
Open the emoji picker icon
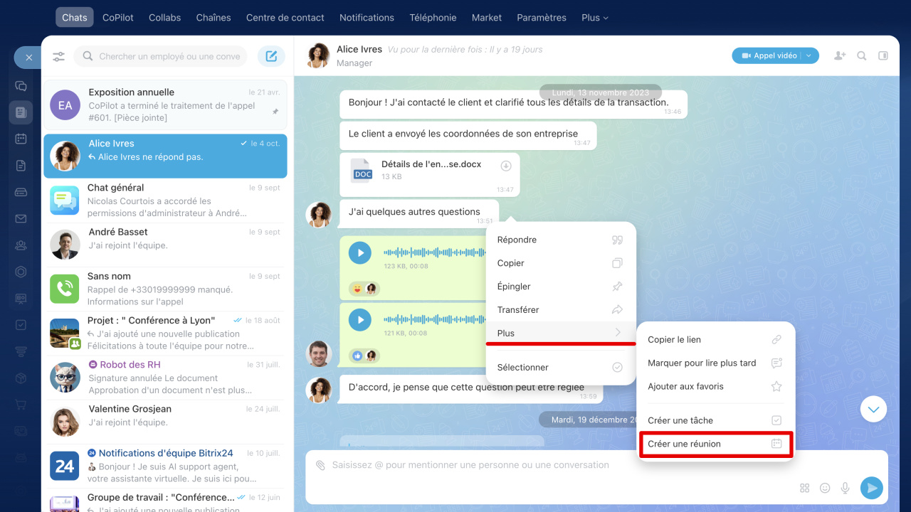coord(825,488)
